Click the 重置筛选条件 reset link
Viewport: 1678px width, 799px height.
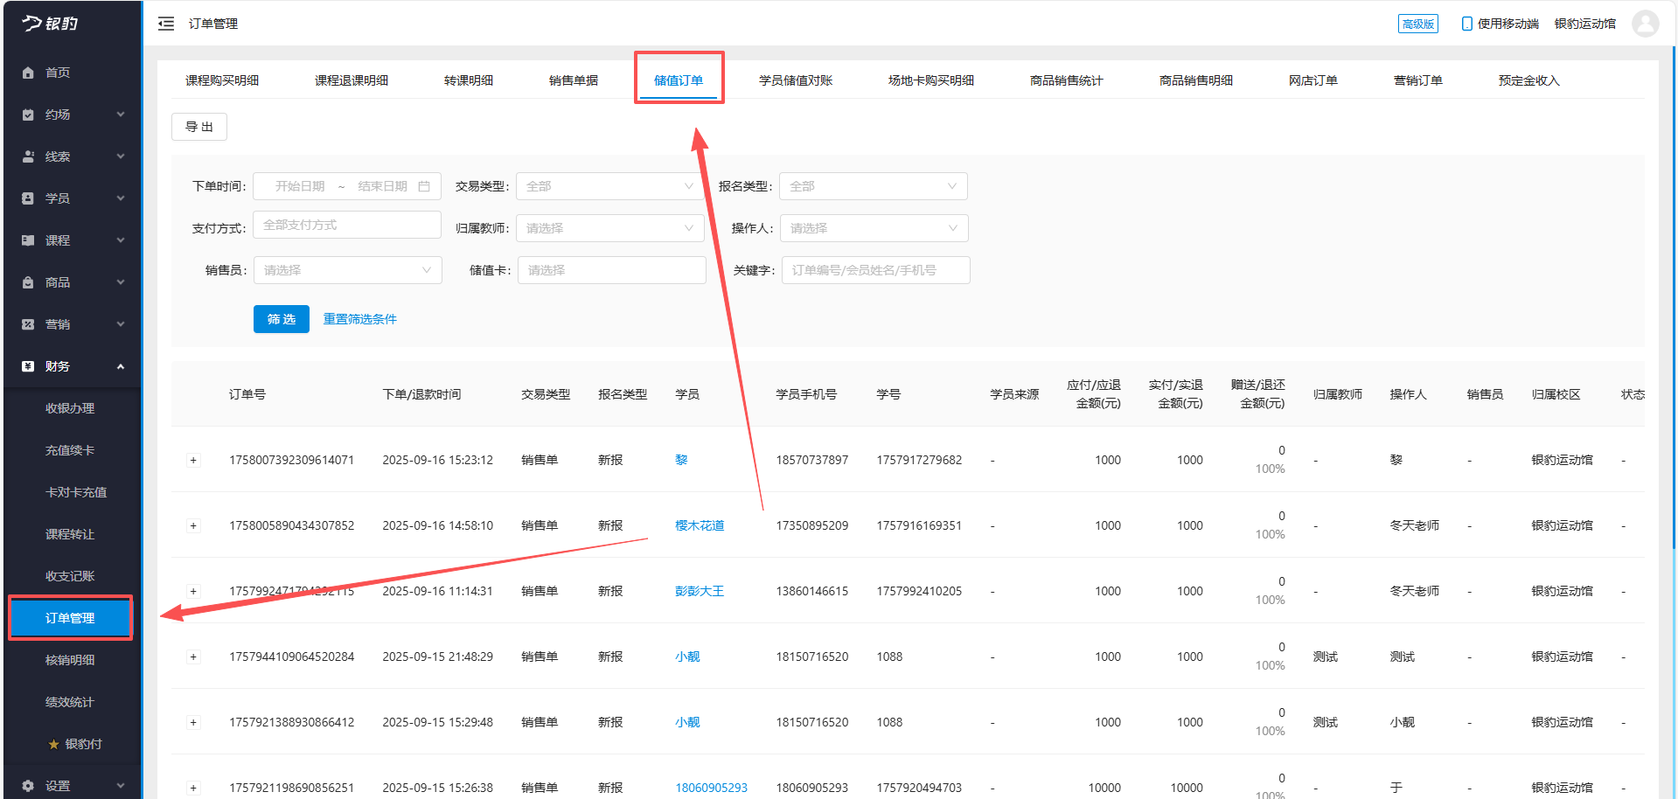(359, 318)
